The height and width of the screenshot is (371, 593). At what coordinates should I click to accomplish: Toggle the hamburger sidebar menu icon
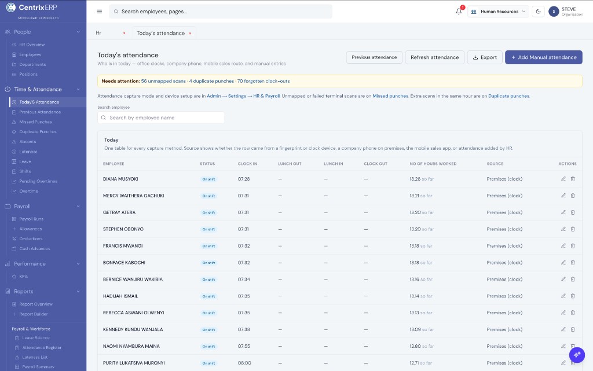[100, 12]
